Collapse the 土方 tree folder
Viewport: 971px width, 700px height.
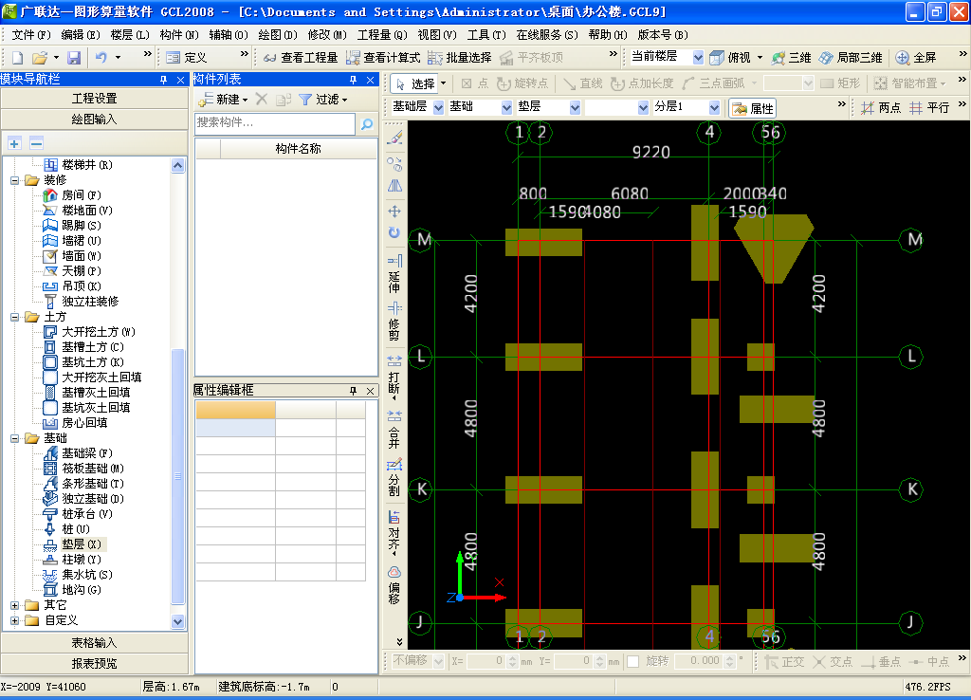point(15,317)
